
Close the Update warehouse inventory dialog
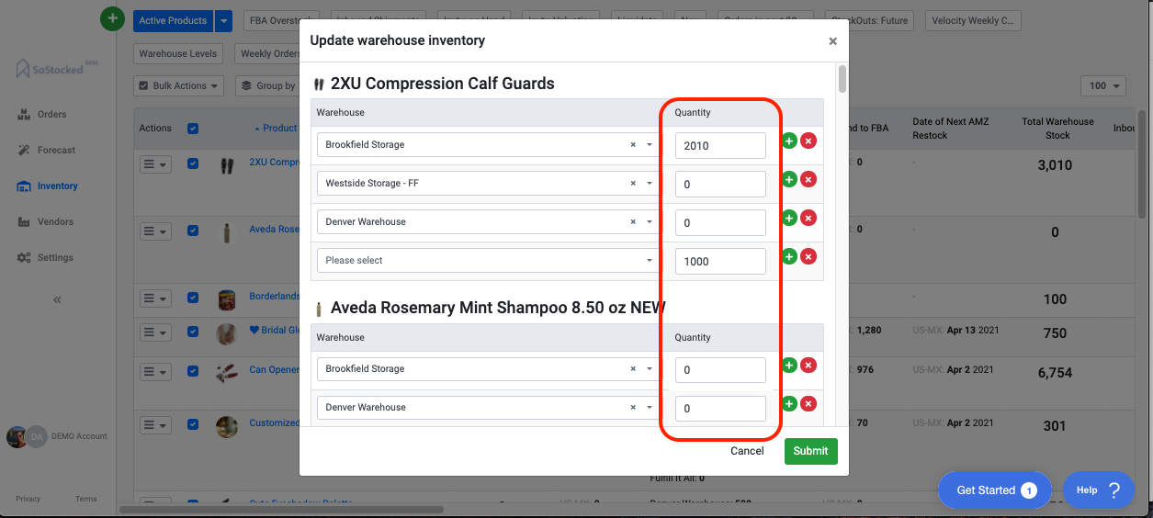(832, 41)
